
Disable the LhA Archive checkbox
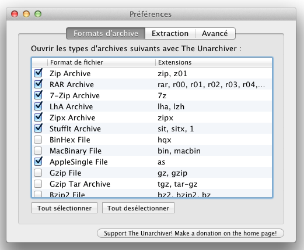(38, 106)
